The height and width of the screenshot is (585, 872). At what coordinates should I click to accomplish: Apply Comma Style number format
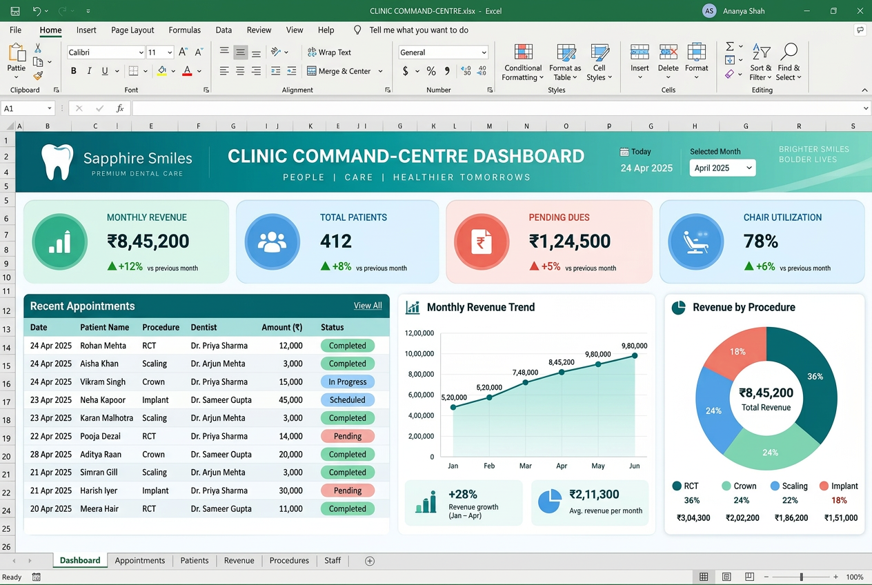[x=448, y=71]
